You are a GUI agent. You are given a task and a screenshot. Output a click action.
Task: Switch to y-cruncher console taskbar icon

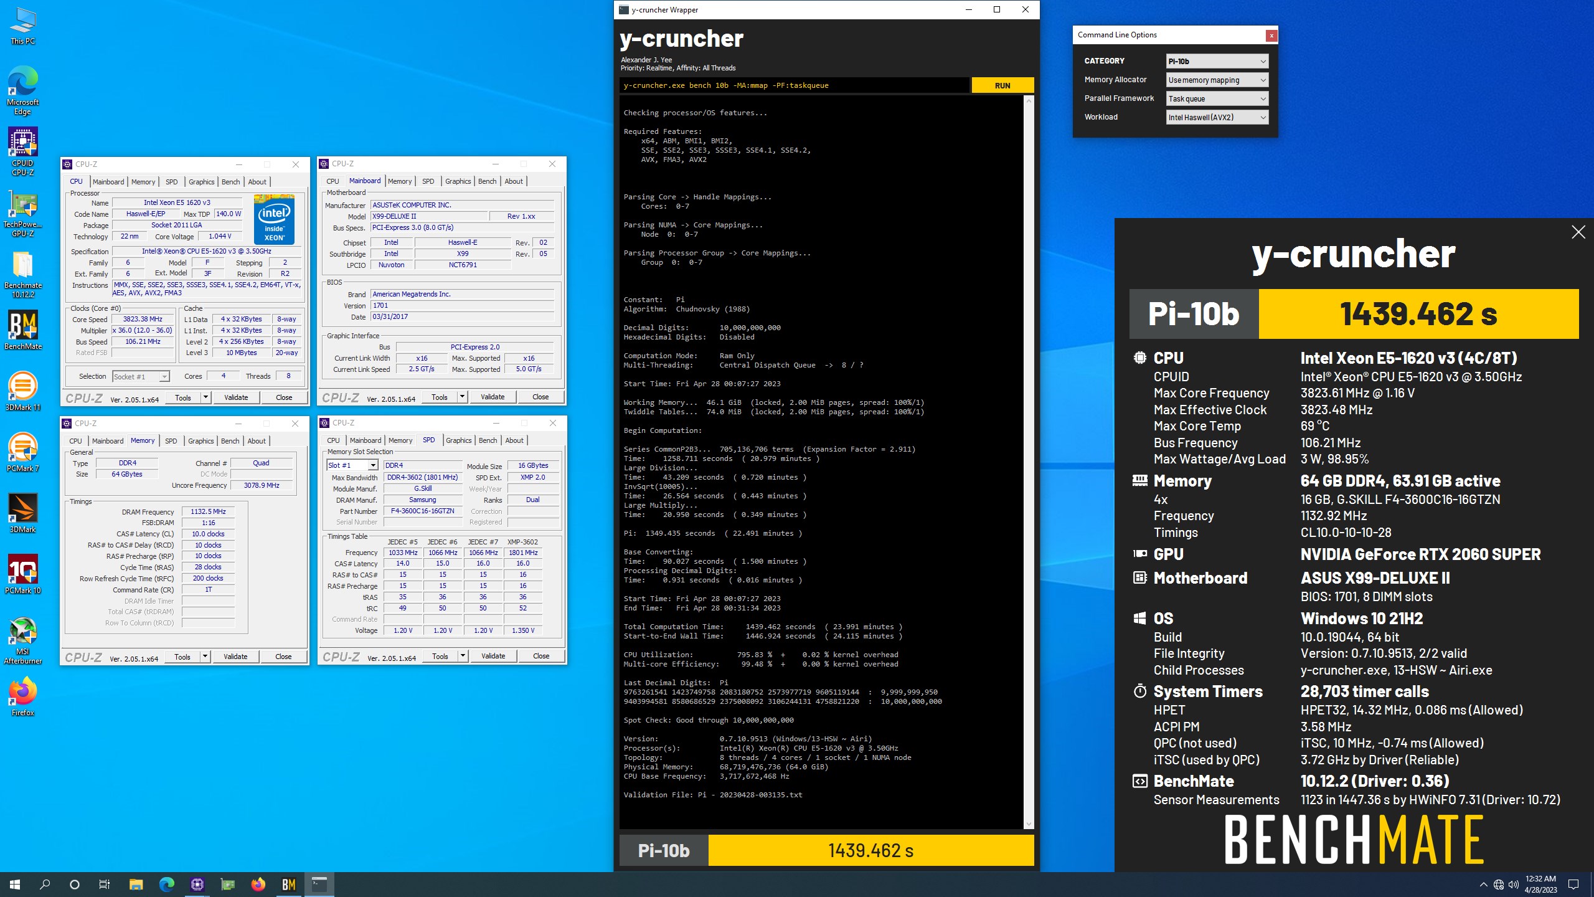tap(319, 885)
